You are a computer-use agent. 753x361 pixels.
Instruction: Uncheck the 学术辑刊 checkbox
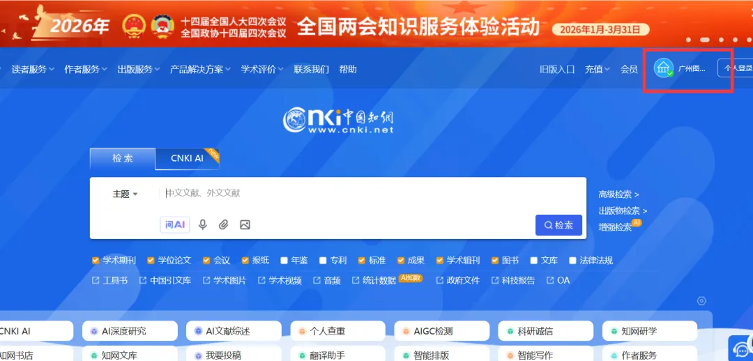pos(440,261)
